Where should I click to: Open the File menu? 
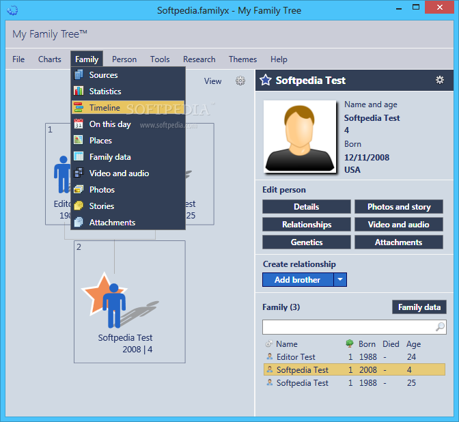pos(18,59)
